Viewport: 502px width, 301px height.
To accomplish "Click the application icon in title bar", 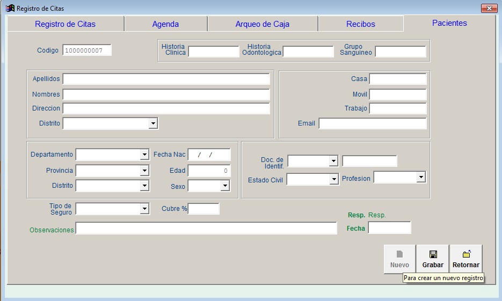I will tap(10, 9).
